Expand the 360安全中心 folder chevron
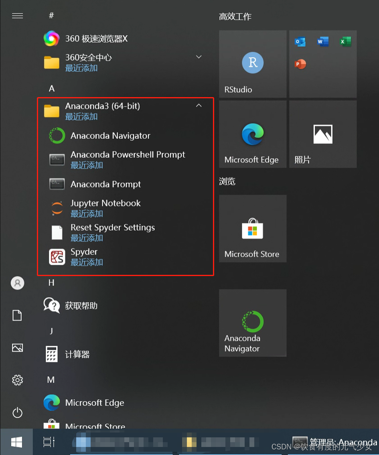Viewport: 379px width, 455px height. coord(199,57)
